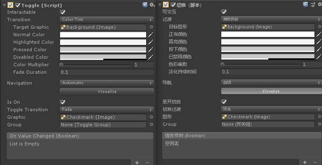
Task: Open the 已禁用颜色 color swatch
Action: [x=268, y=57]
